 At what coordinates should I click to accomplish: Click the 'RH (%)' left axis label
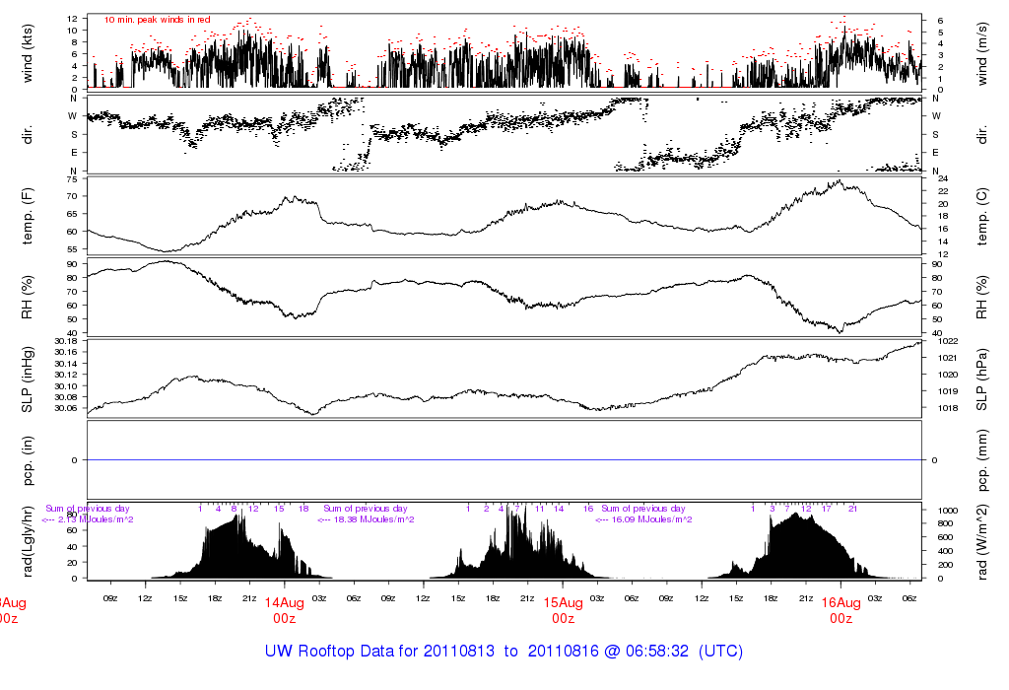tap(27, 297)
